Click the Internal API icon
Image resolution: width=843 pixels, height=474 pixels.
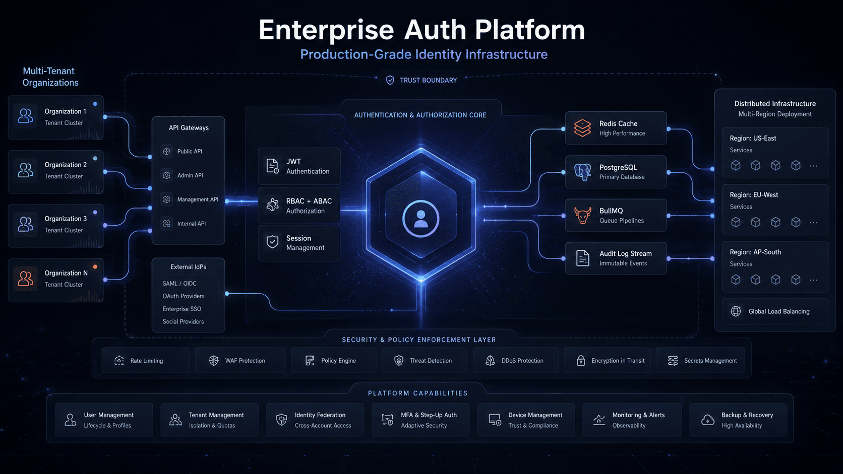tap(167, 224)
